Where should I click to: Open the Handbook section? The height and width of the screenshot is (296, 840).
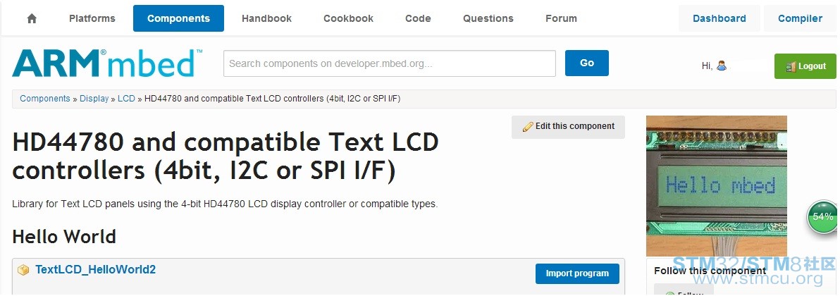point(267,18)
